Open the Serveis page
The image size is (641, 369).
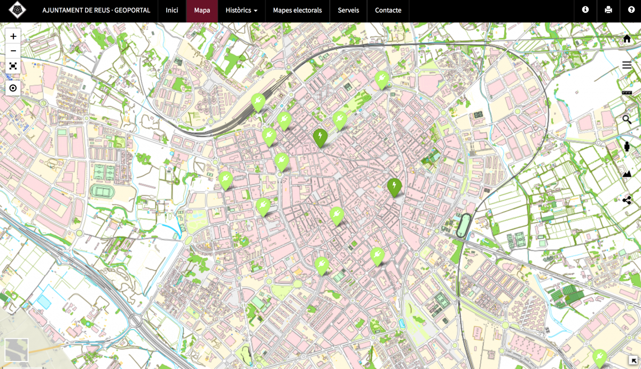click(x=348, y=10)
